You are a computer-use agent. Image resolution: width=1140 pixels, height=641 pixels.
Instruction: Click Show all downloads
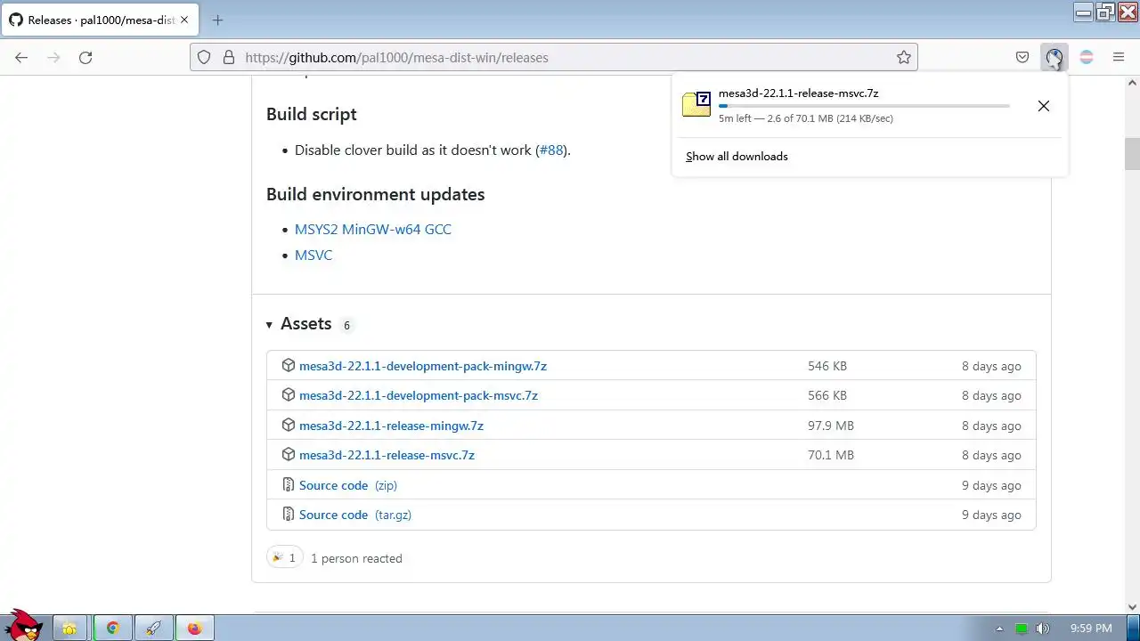coord(737,157)
